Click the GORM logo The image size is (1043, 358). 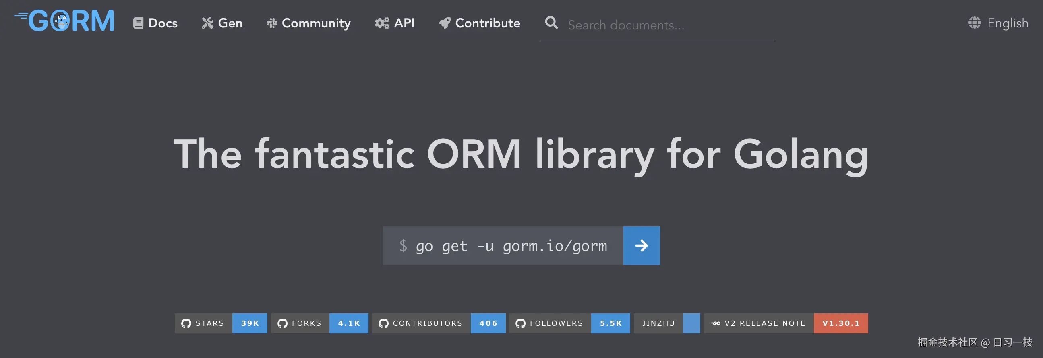(64, 21)
